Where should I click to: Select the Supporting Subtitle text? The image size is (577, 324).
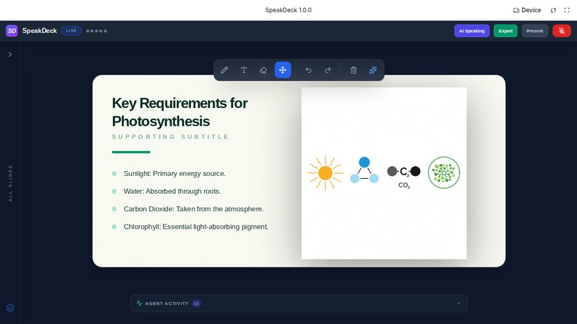click(170, 137)
